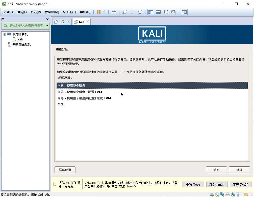Minimize the VMware Workstation window
This screenshot has width=254, height=197.
(225, 4)
